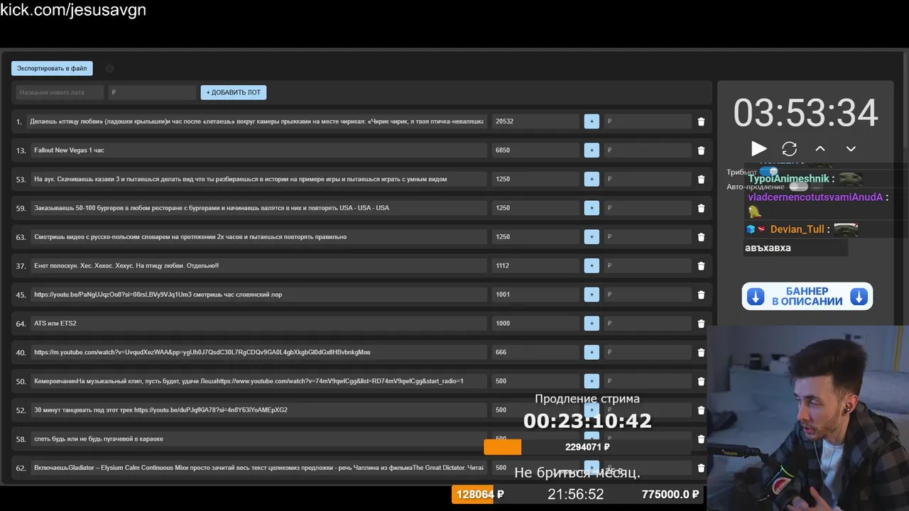Click the Баннер в описании banner

pyautogui.click(x=807, y=297)
